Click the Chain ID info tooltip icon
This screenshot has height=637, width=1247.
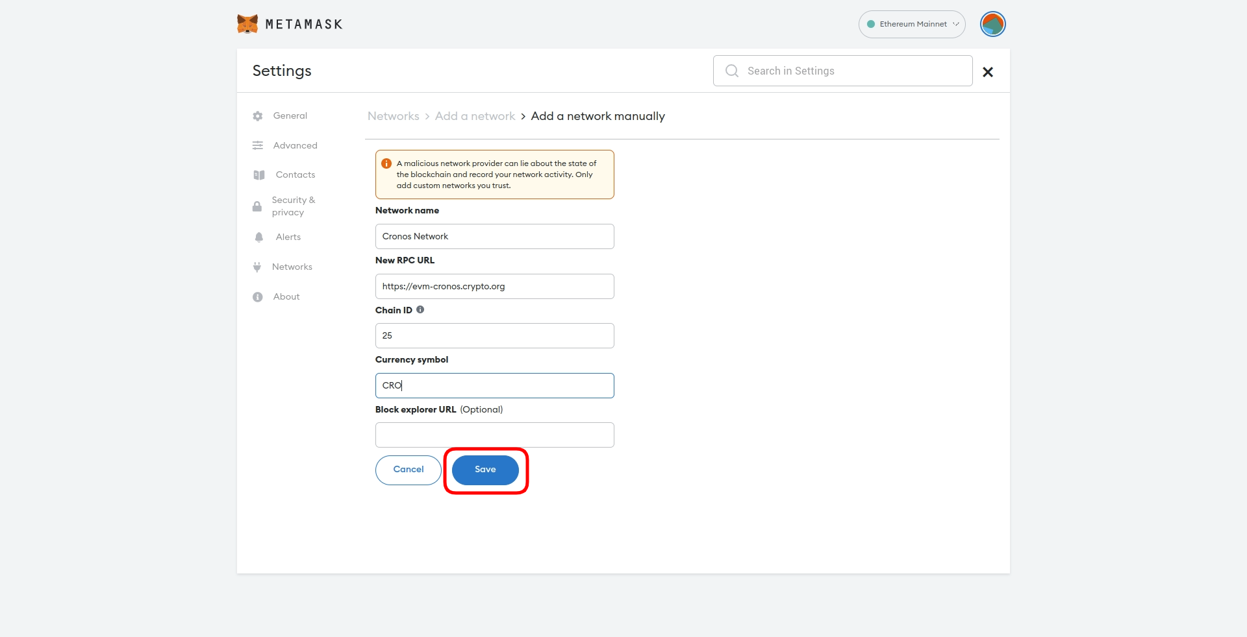click(x=420, y=309)
